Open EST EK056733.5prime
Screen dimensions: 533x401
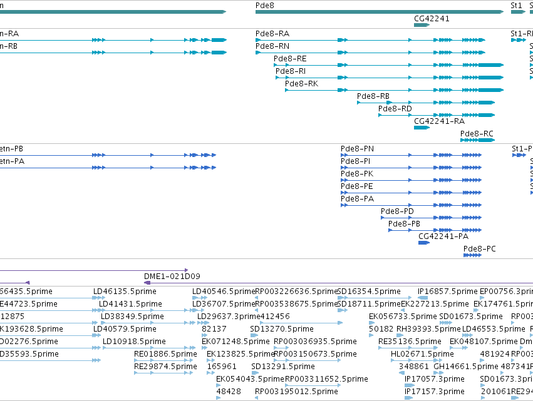pyautogui.click(x=403, y=317)
